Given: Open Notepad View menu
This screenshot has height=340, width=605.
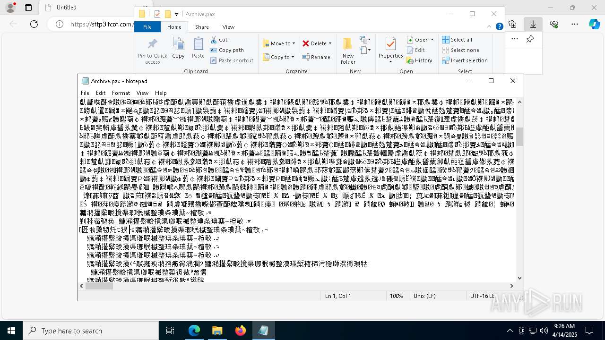Looking at the screenshot, I should 142,93.
